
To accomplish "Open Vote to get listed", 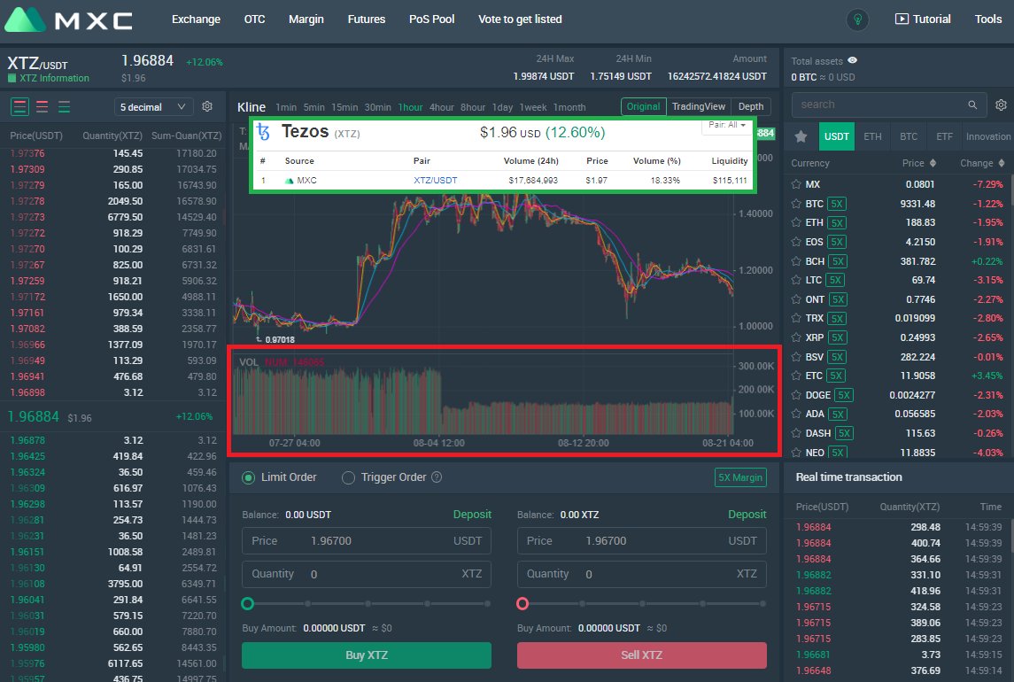I will point(520,19).
